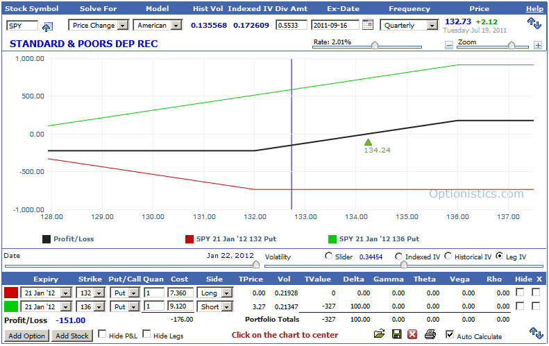Click the Cost 7.360 input field
549x346 pixels.
(180, 293)
